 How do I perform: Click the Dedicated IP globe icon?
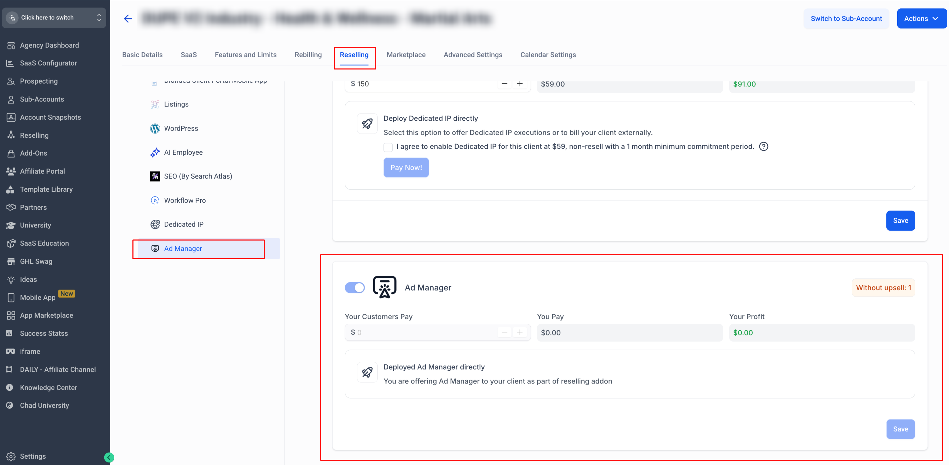[x=155, y=224]
